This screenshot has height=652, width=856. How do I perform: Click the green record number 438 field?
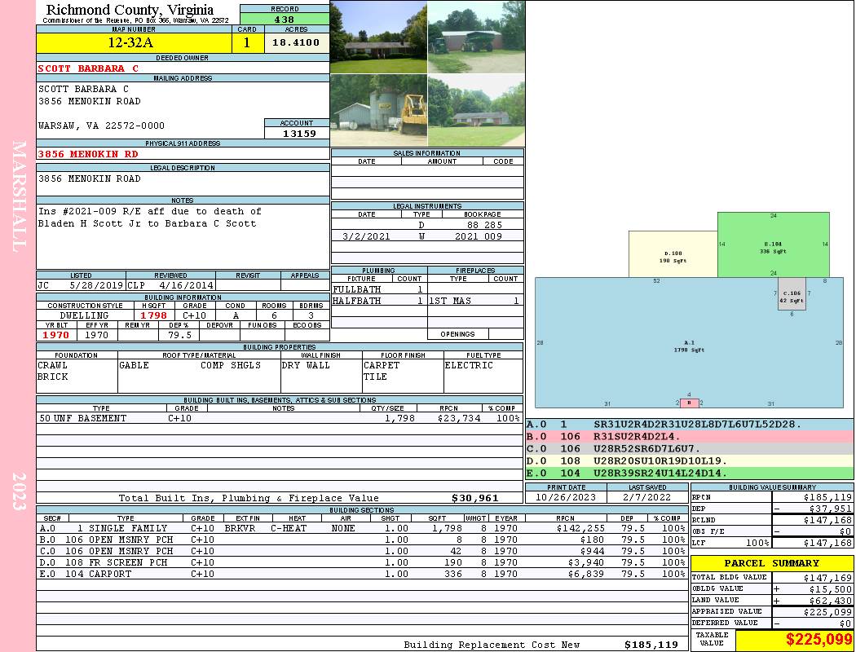point(285,19)
